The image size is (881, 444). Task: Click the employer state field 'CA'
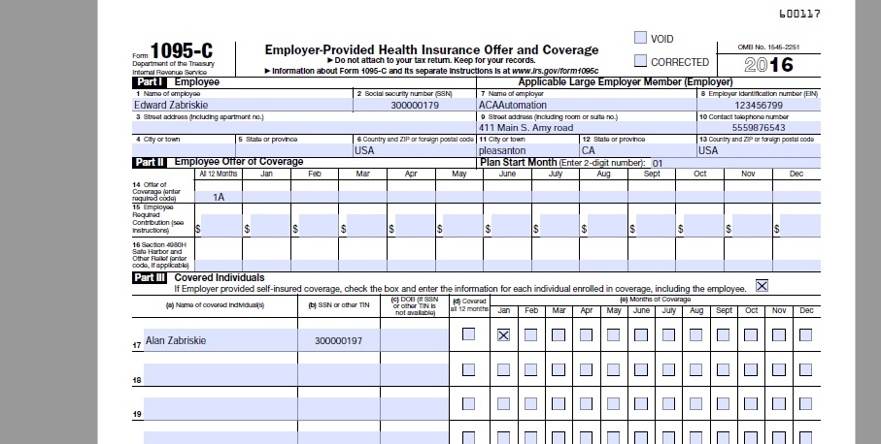[x=638, y=150]
